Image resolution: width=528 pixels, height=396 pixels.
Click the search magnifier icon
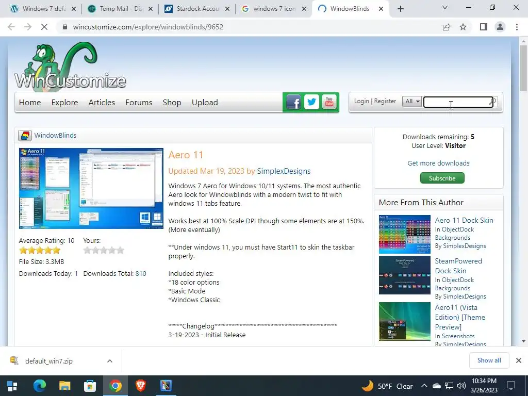coord(492,102)
